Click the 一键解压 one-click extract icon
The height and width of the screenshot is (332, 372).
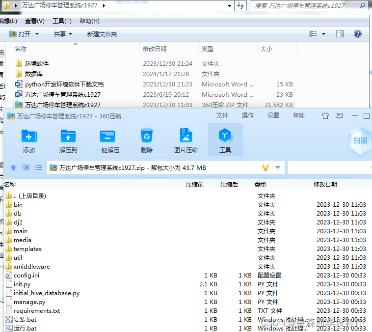pyautogui.click(x=107, y=137)
